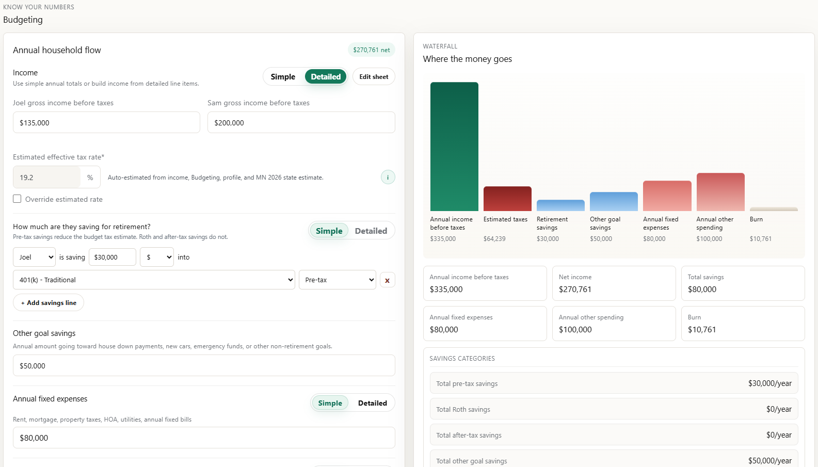Open the 401(k) - Traditional account dropdown
Image resolution: width=818 pixels, height=467 pixels.
pos(154,280)
